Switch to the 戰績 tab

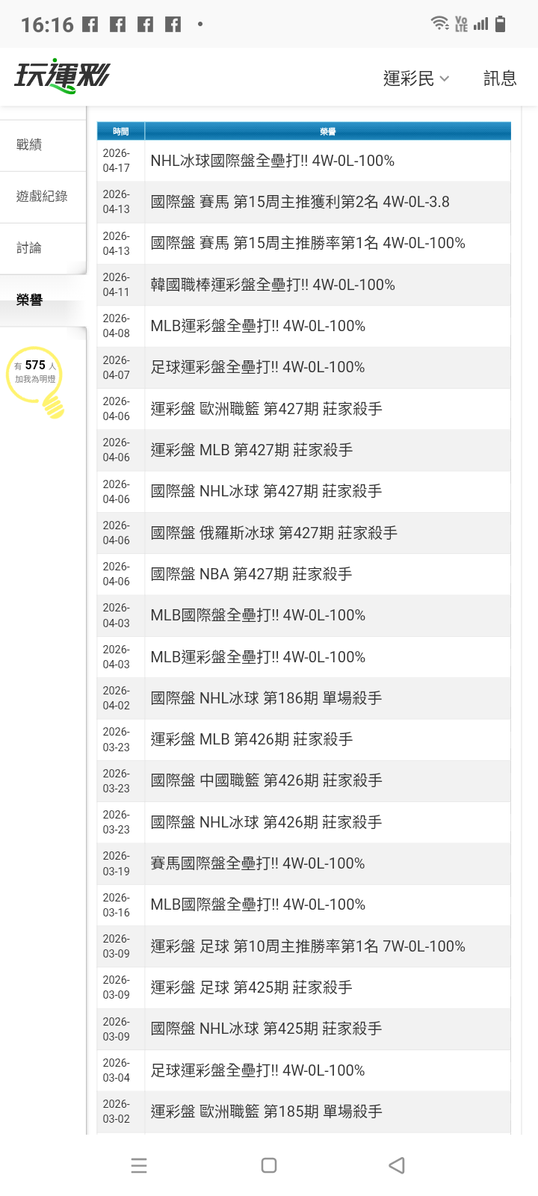[x=30, y=145]
